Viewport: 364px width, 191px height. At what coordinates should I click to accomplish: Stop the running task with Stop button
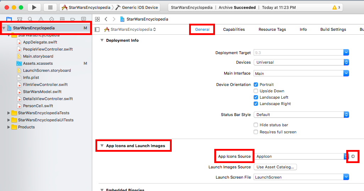50,7
